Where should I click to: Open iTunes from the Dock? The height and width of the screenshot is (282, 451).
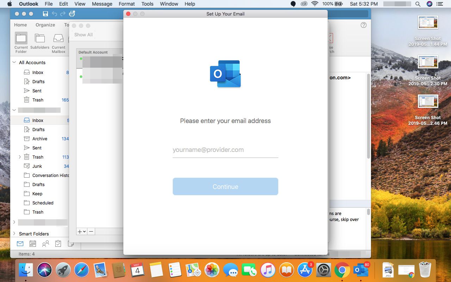[268, 270]
